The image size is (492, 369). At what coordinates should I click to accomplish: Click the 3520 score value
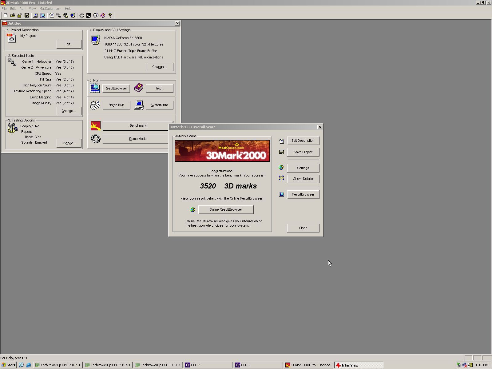click(208, 186)
